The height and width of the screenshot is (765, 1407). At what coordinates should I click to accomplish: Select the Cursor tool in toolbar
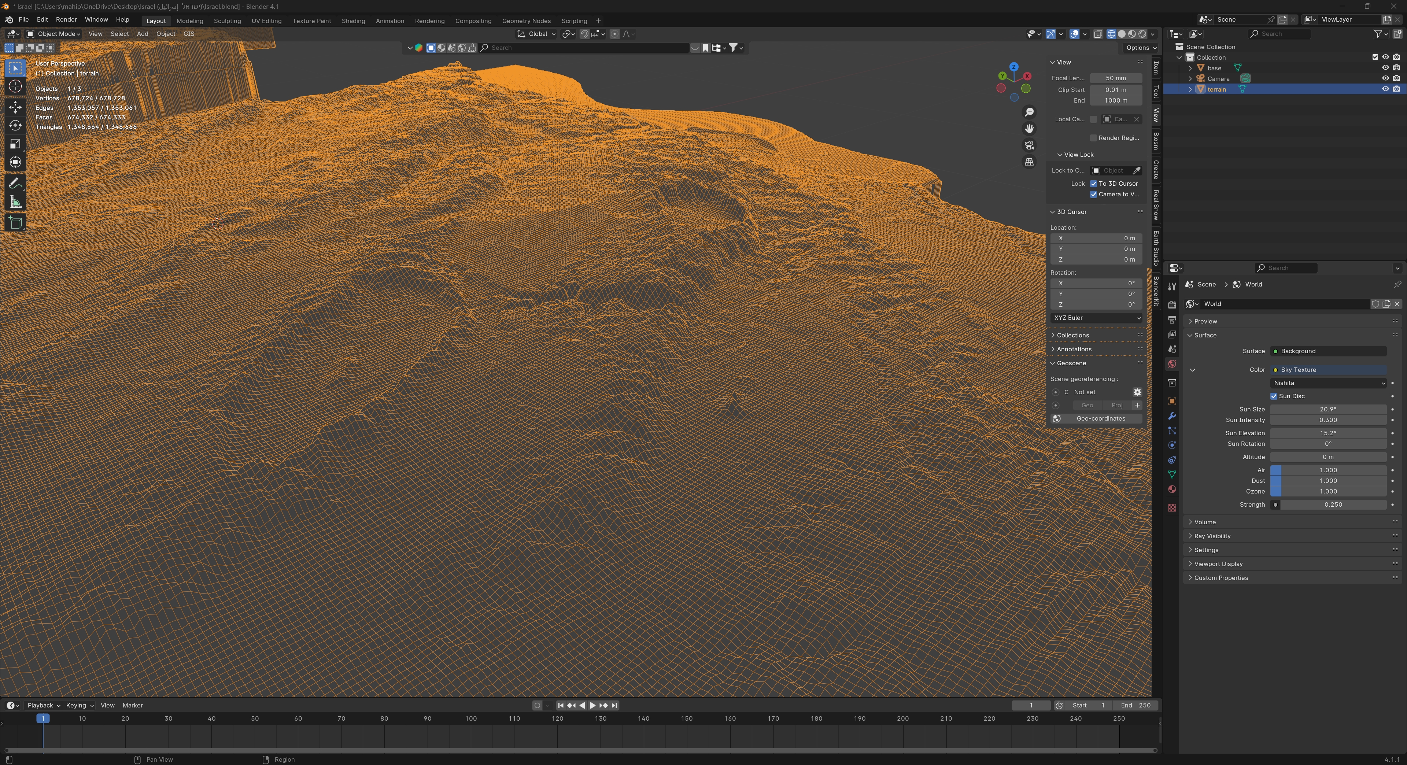click(15, 86)
